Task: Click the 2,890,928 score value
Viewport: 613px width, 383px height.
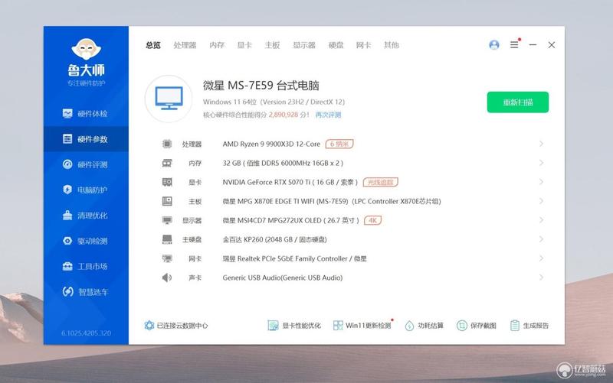Action: click(x=284, y=115)
